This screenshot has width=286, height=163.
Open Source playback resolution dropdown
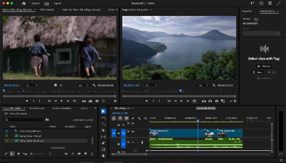(x=83, y=85)
